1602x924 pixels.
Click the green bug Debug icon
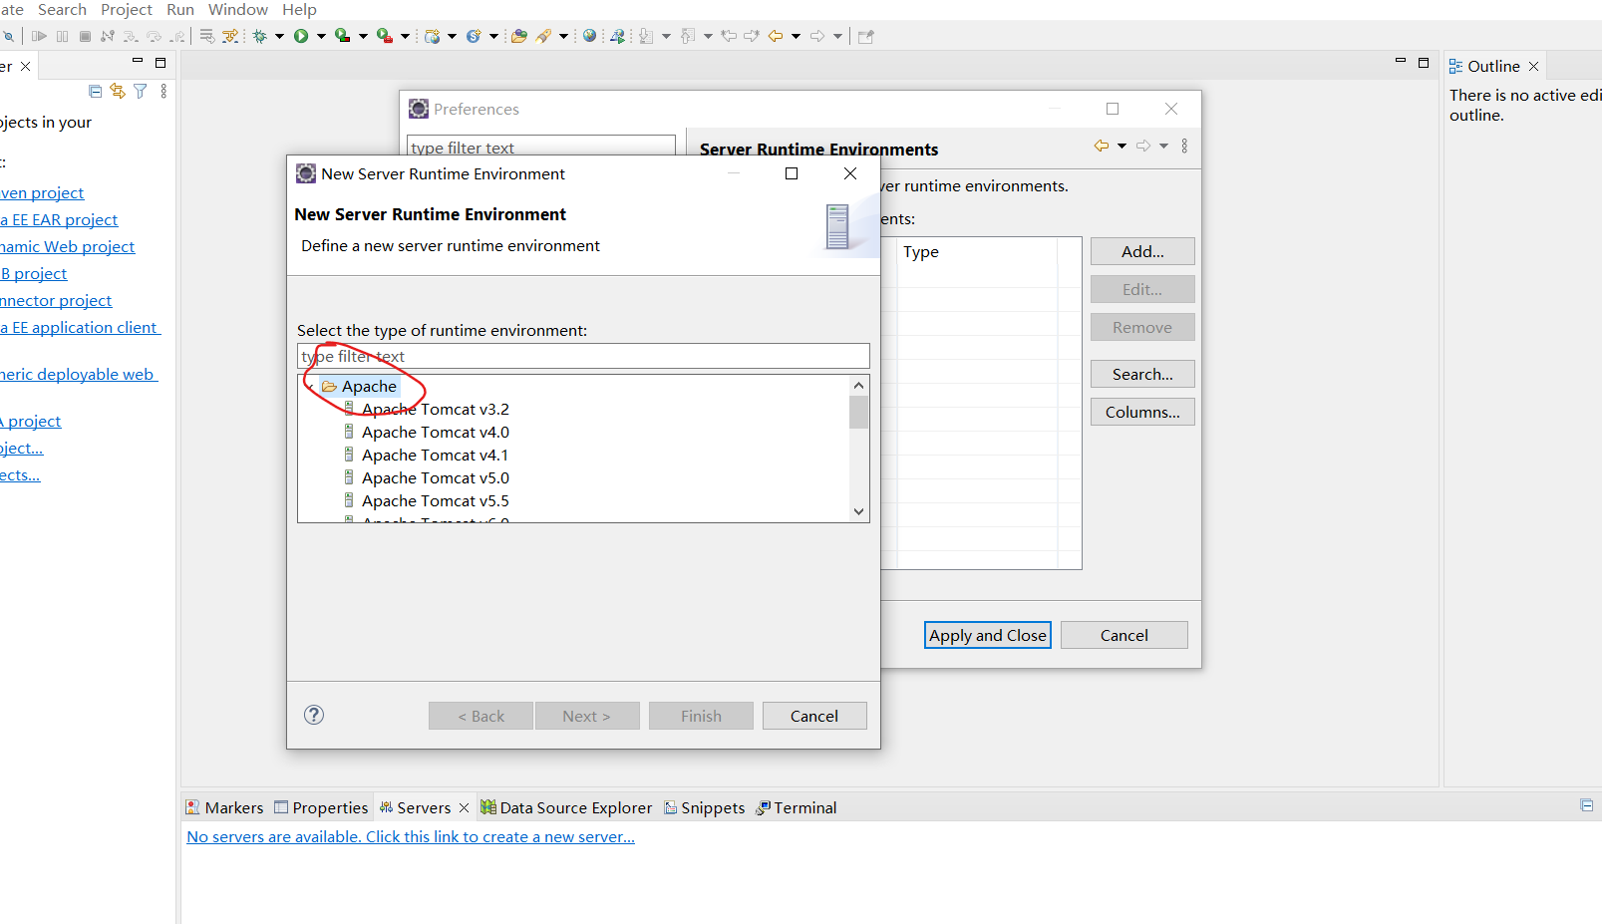pos(259,36)
